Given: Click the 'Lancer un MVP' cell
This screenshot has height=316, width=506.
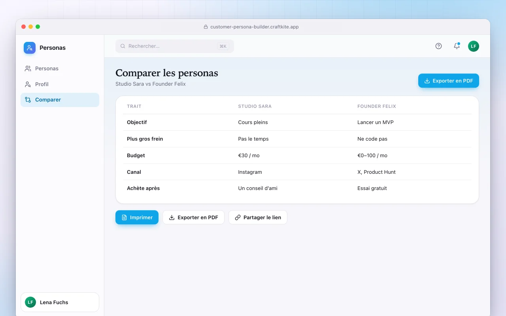Looking at the screenshot, I should point(376,122).
